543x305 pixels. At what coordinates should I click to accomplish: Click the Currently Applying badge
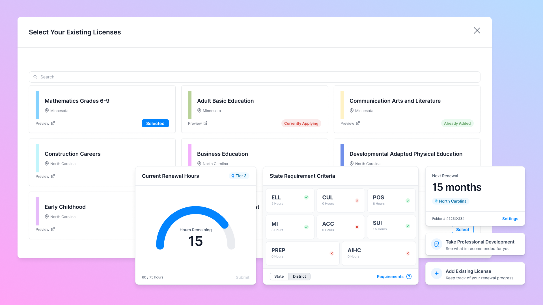[x=301, y=123]
